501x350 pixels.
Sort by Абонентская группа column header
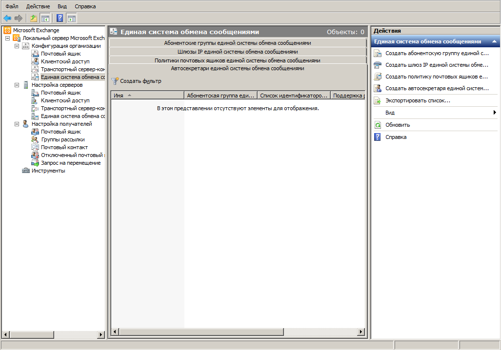coord(221,96)
